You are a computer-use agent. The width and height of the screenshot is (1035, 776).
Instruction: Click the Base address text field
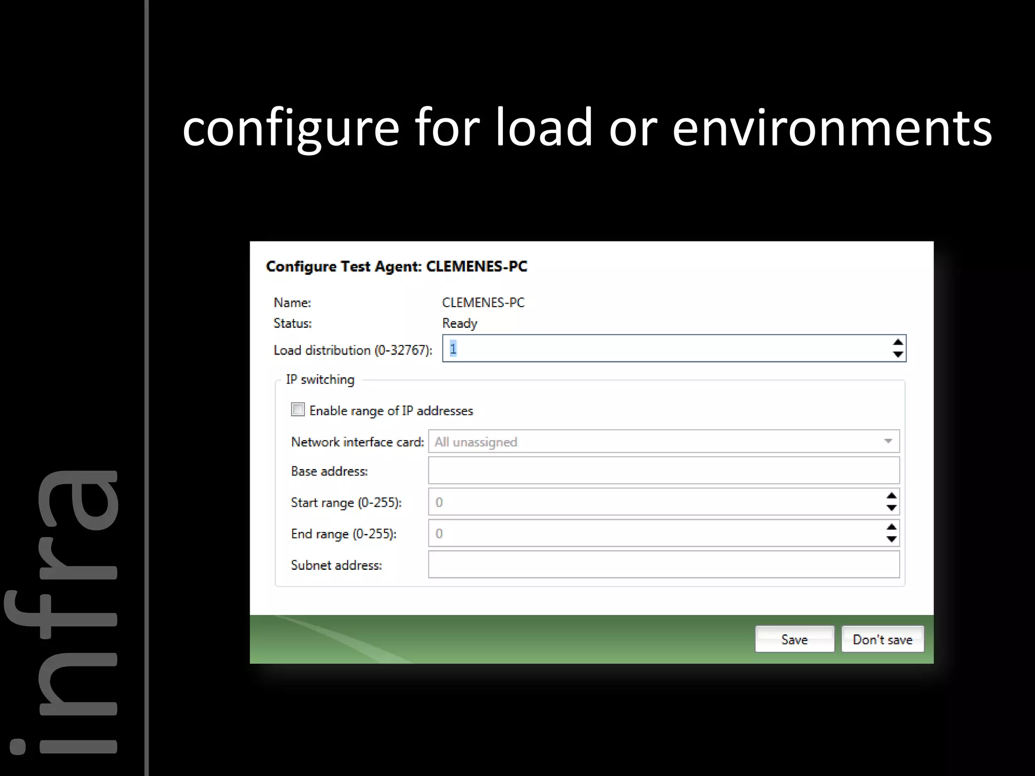coord(663,471)
